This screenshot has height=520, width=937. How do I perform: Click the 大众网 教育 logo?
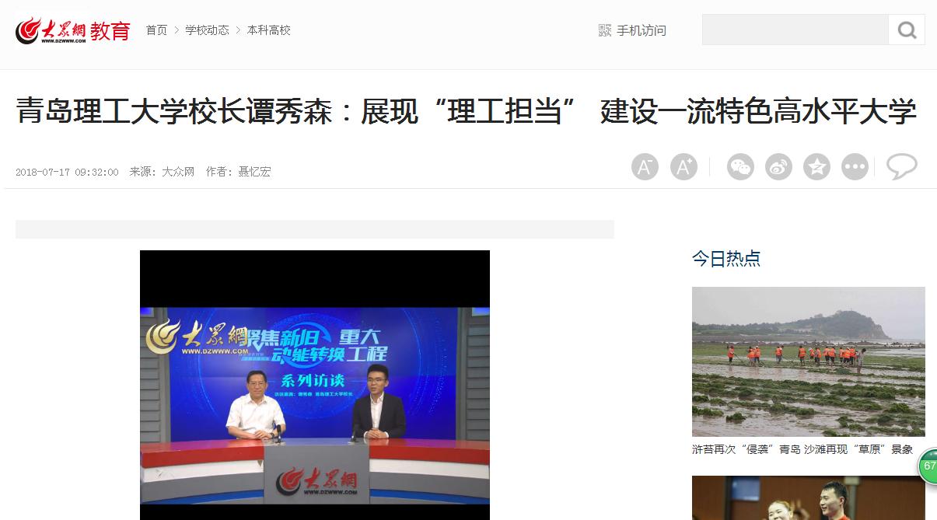coord(72,30)
